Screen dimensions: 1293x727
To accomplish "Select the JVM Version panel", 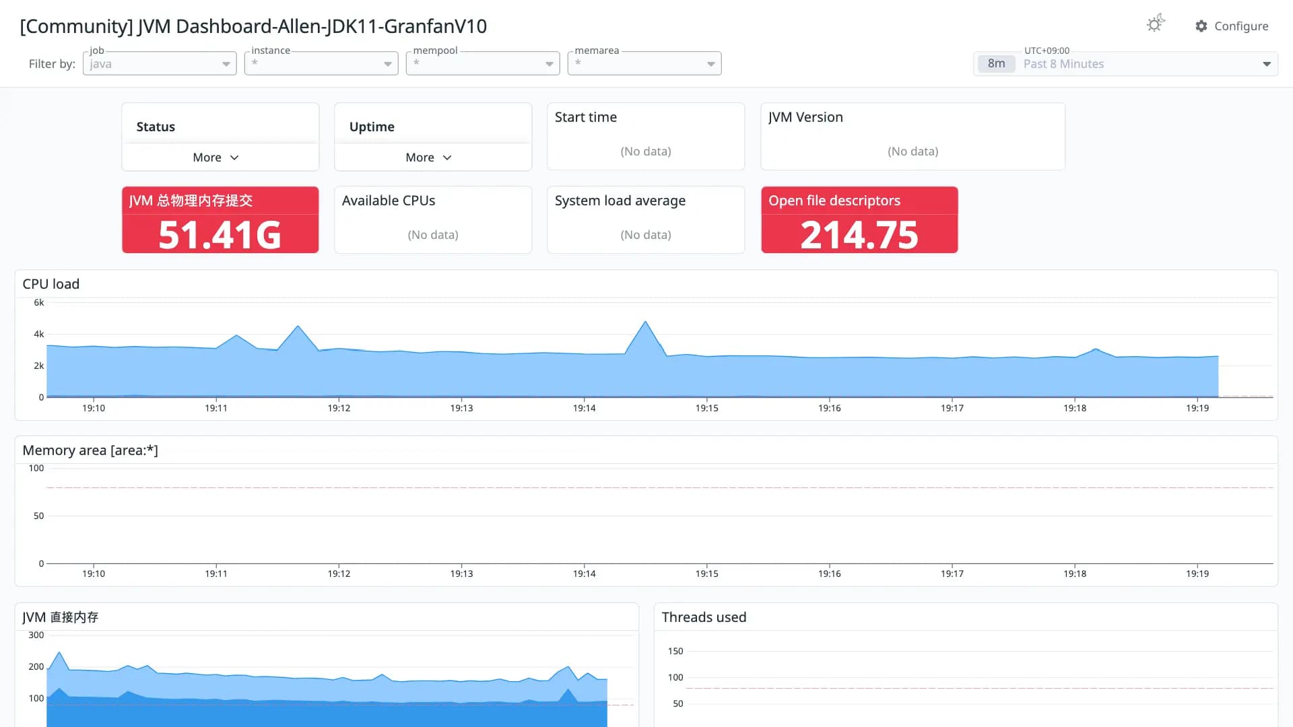I will pos(913,136).
